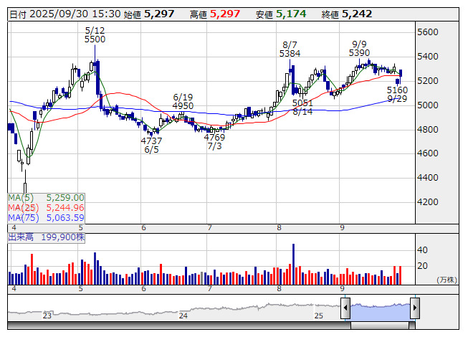Click the 4737 6/5 low label
Viewport: 468px width, 337px height.
[152, 145]
